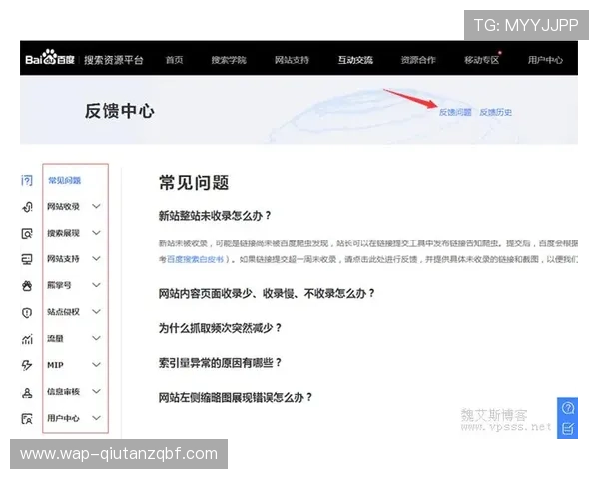Open 首页 in top navigation

(x=174, y=60)
